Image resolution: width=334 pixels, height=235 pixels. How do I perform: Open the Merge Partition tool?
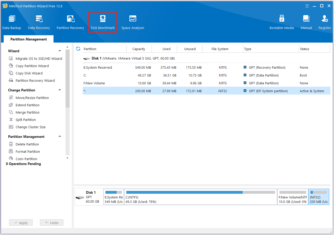pyautogui.click(x=27, y=112)
